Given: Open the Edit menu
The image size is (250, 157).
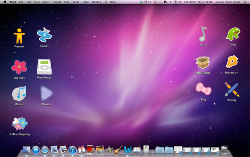Looking at the screenshot, I should [x=29, y=2].
